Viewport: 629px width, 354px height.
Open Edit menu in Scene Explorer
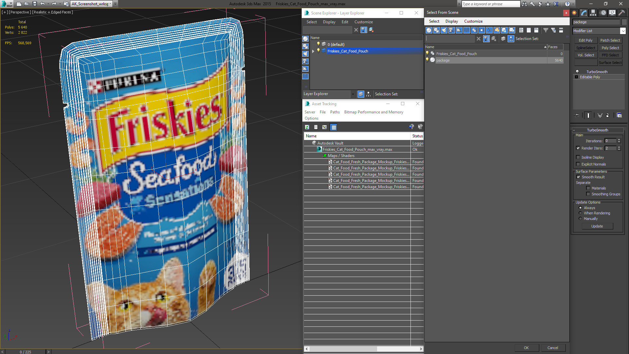pyautogui.click(x=345, y=22)
